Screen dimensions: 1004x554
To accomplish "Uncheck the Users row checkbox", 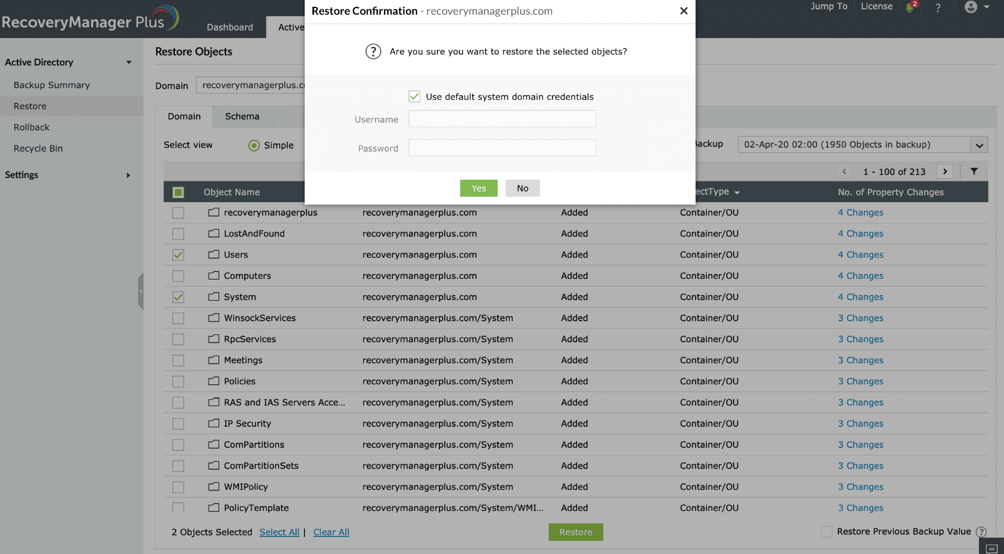I will point(178,255).
